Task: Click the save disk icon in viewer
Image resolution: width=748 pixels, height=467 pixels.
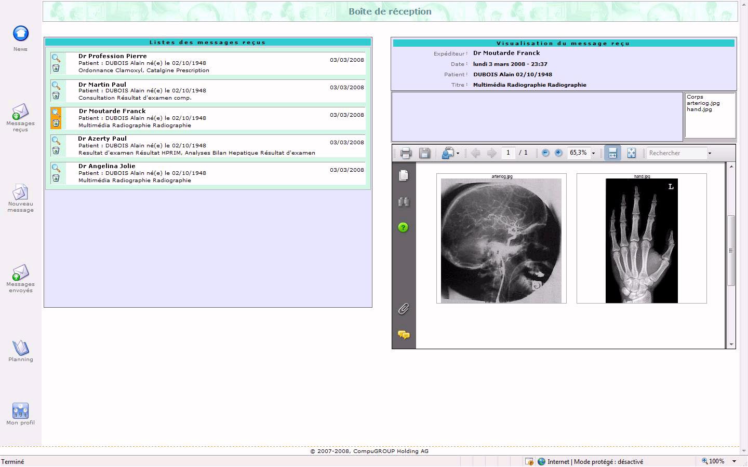Action: [x=424, y=153]
